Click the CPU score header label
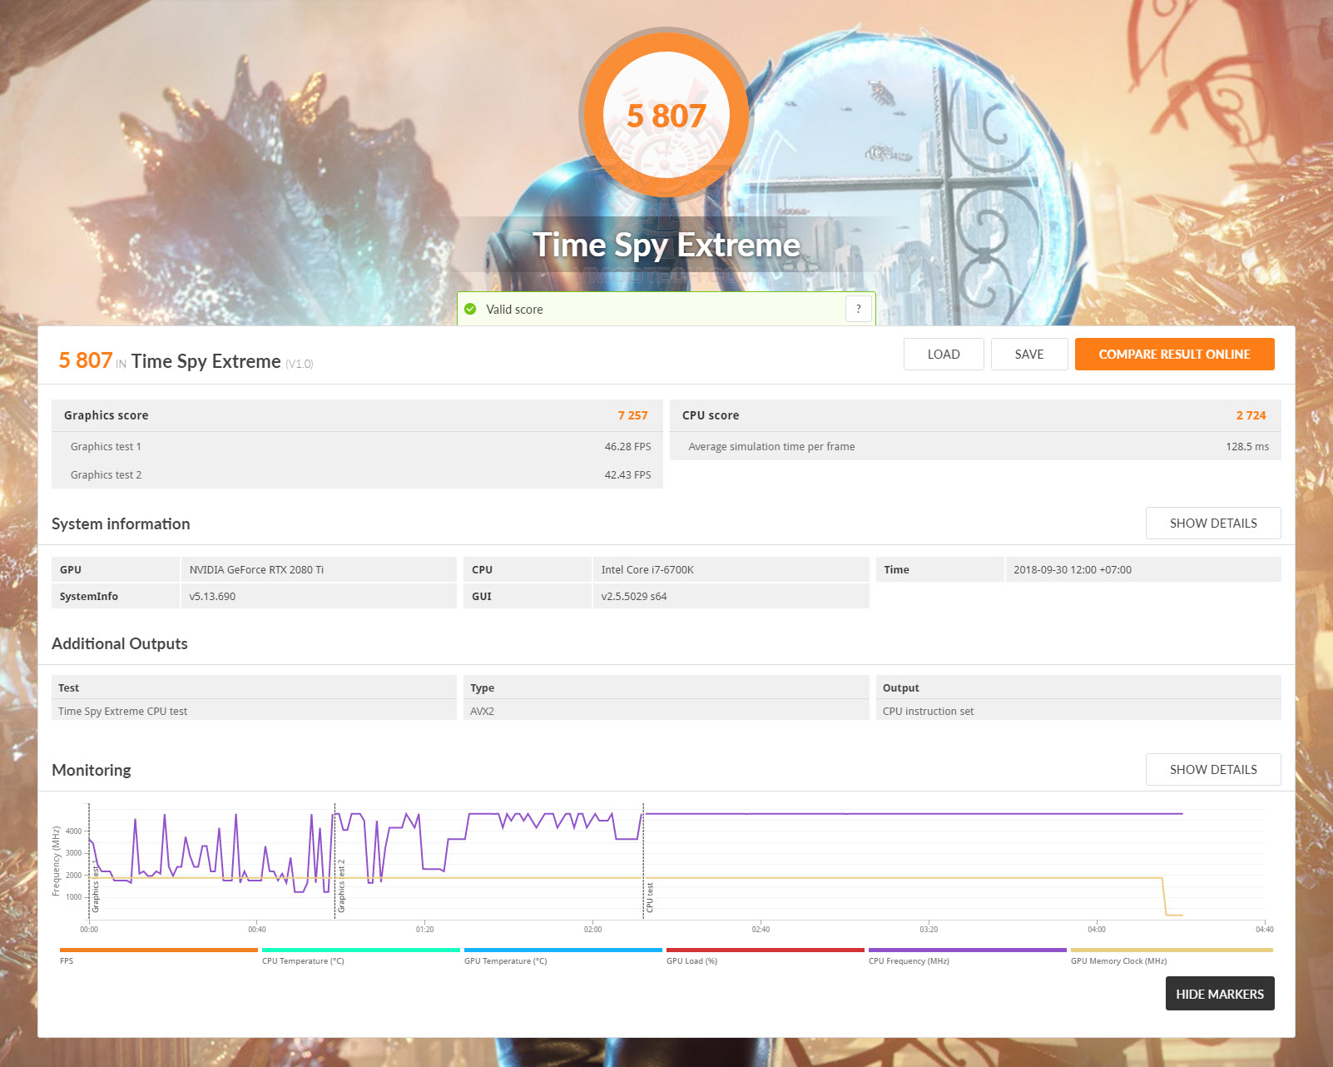The image size is (1333, 1067). (x=711, y=415)
